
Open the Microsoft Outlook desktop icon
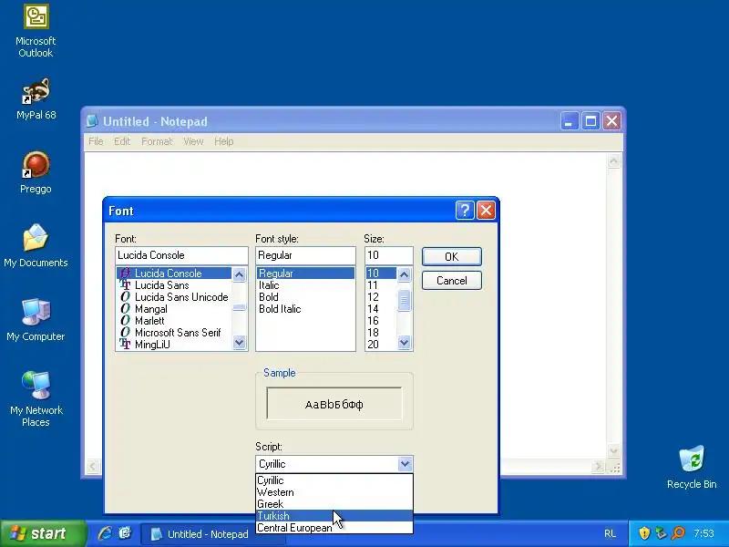pyautogui.click(x=36, y=31)
